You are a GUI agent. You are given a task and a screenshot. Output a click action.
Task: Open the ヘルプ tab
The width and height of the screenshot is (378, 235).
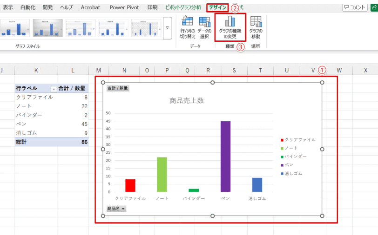coord(66,7)
